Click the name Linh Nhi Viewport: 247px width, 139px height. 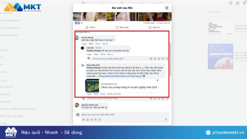pos(90,48)
